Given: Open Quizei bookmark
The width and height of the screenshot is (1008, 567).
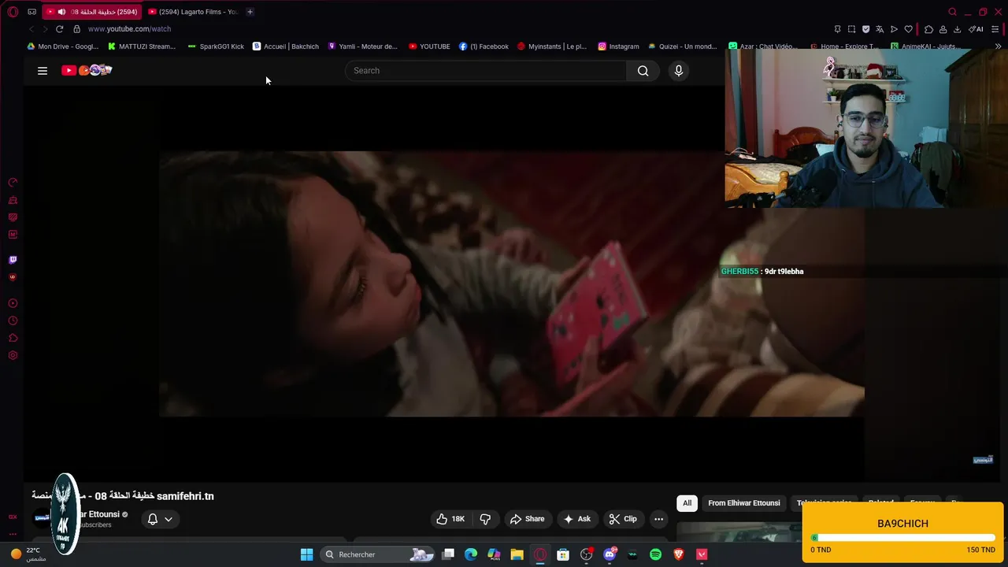Looking at the screenshot, I should 682,46.
